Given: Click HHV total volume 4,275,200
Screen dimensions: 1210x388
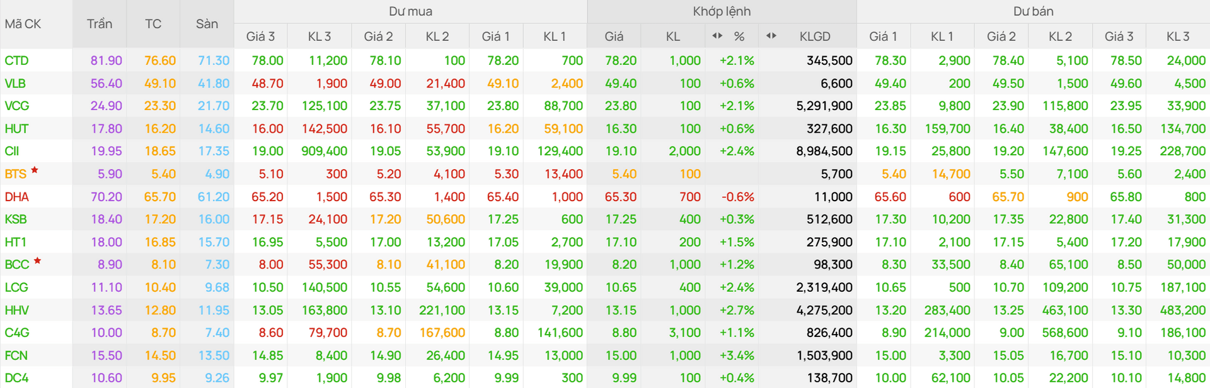Looking at the screenshot, I should point(824,310).
